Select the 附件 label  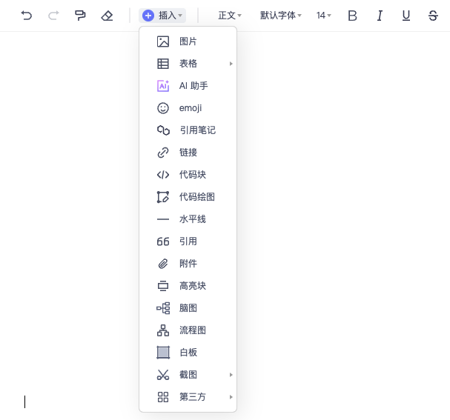[188, 264]
